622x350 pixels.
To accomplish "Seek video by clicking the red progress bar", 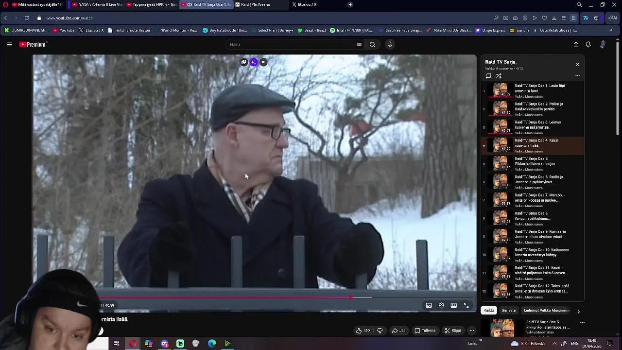I will coord(225,297).
